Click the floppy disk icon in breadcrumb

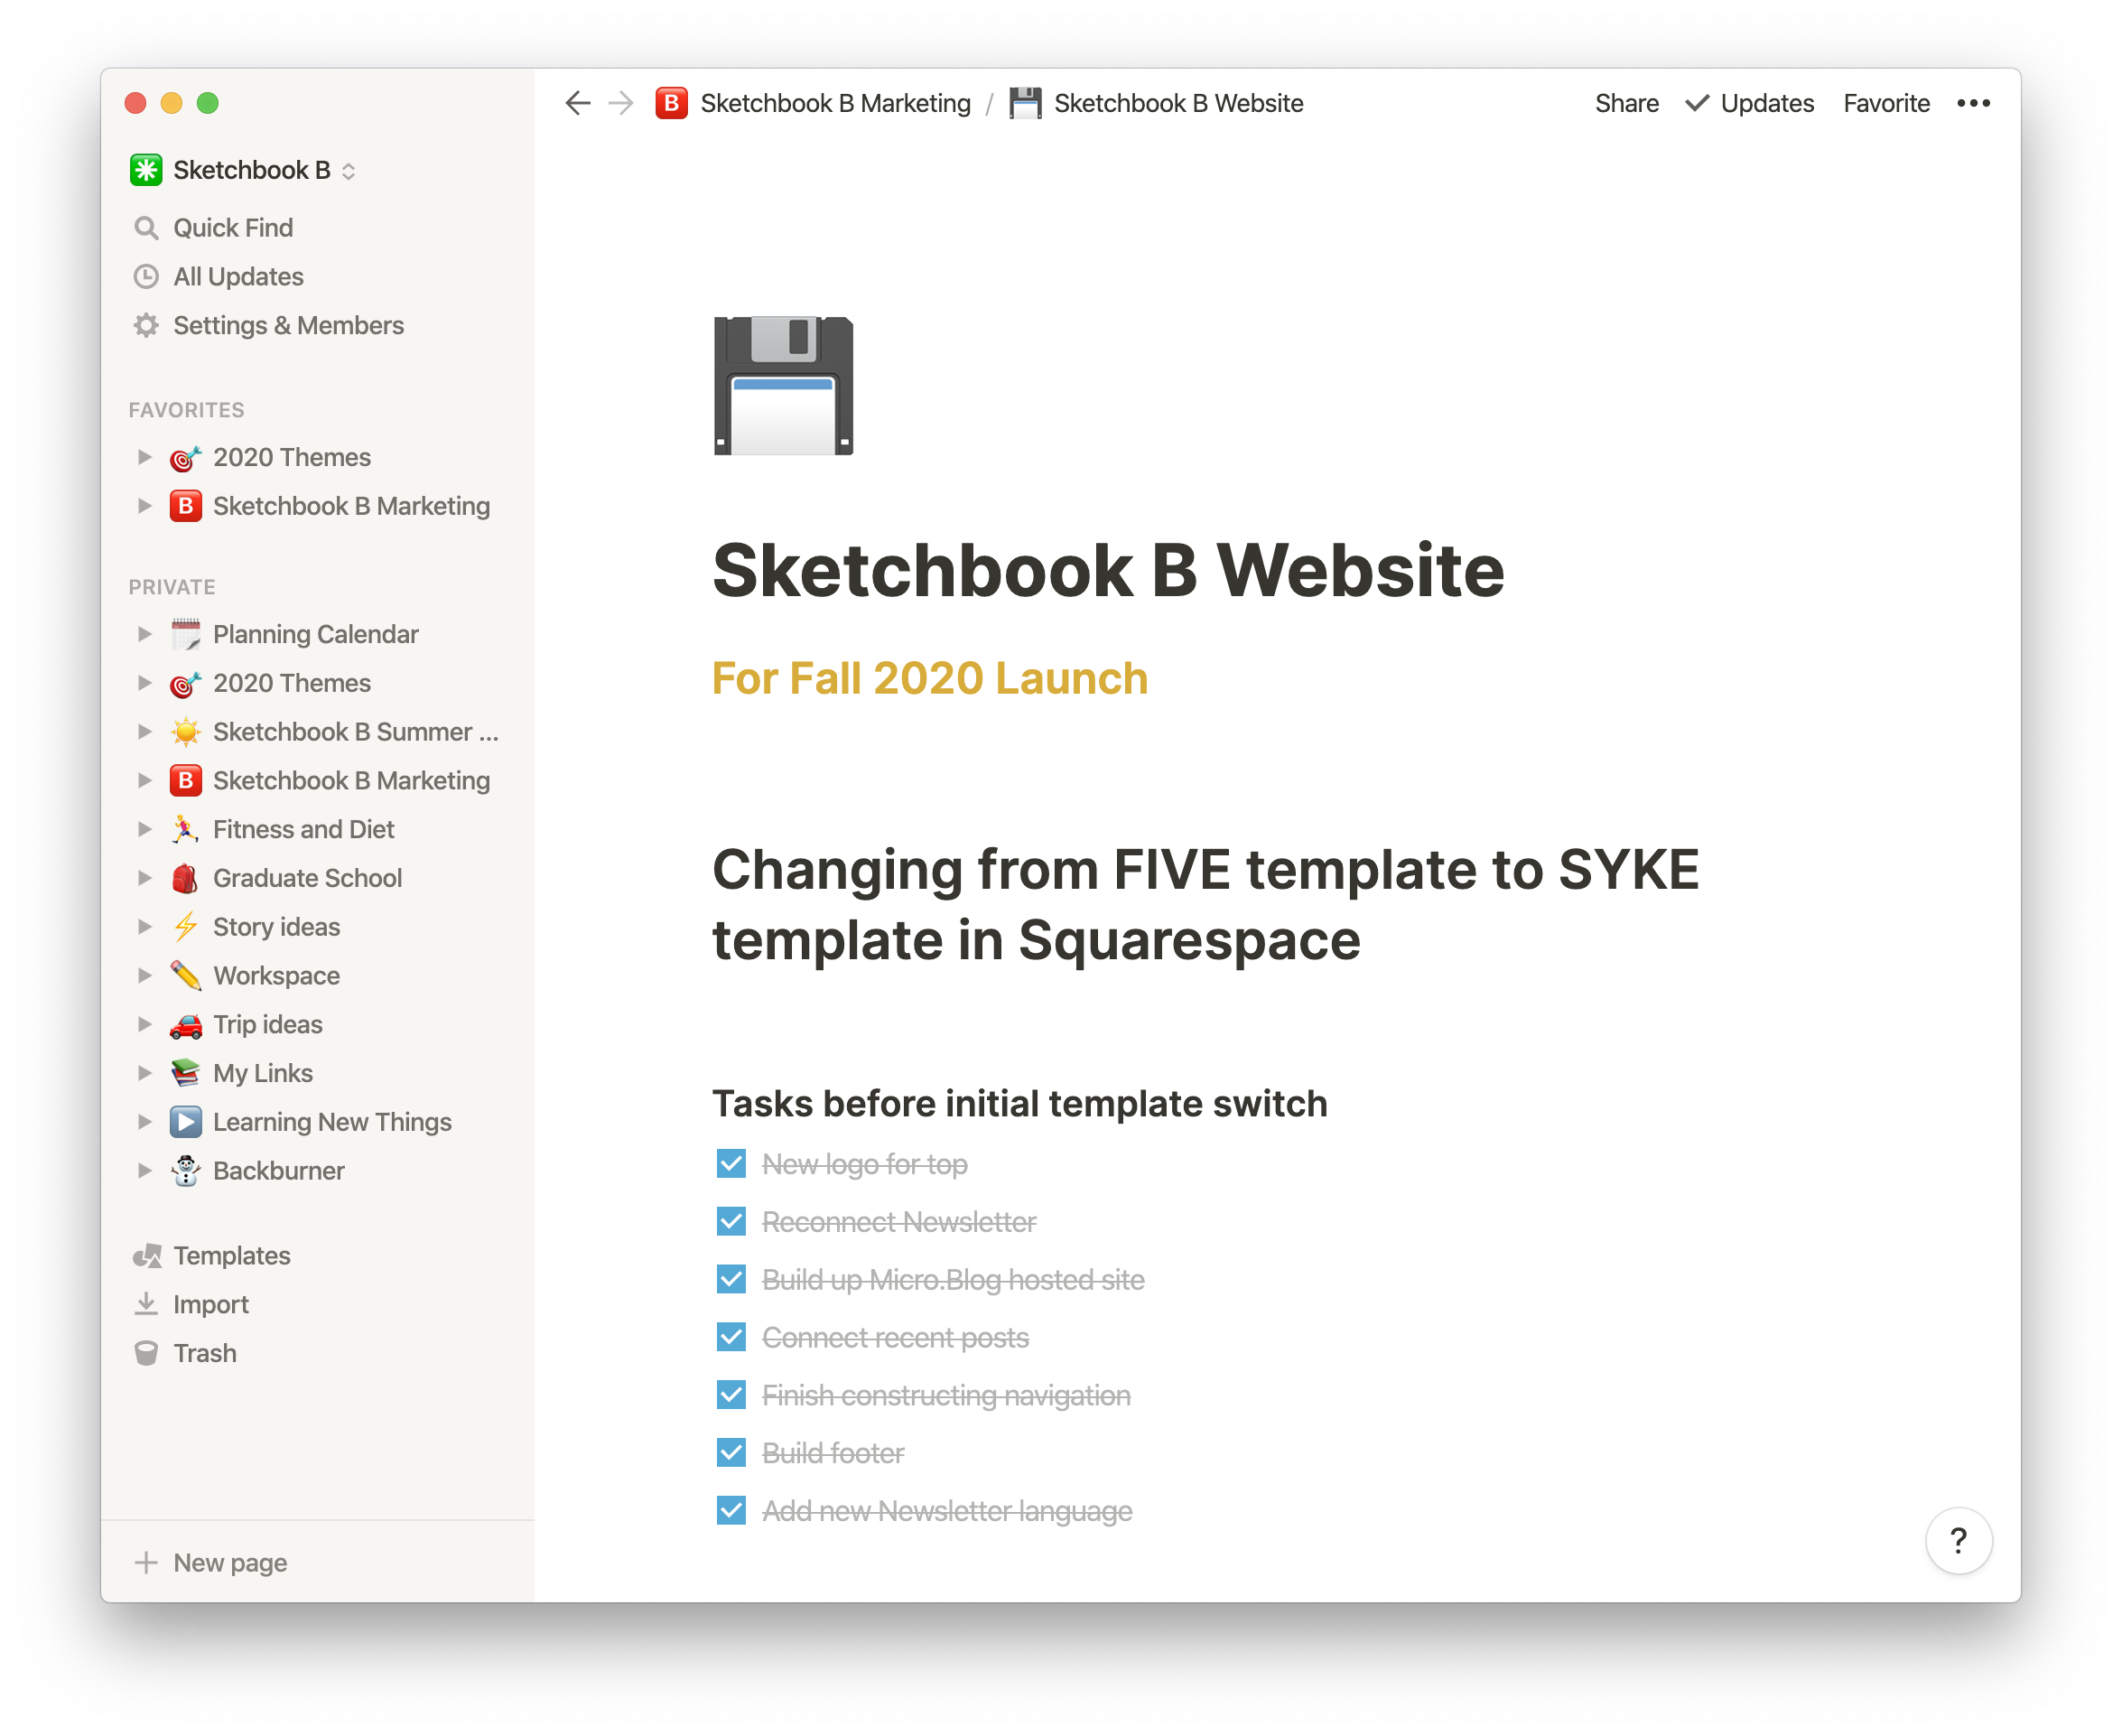1025,103
